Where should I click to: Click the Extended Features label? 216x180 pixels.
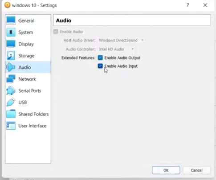78,58
